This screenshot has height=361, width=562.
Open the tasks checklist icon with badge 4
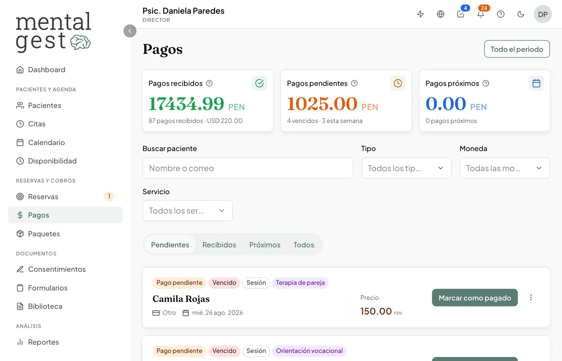click(x=461, y=14)
